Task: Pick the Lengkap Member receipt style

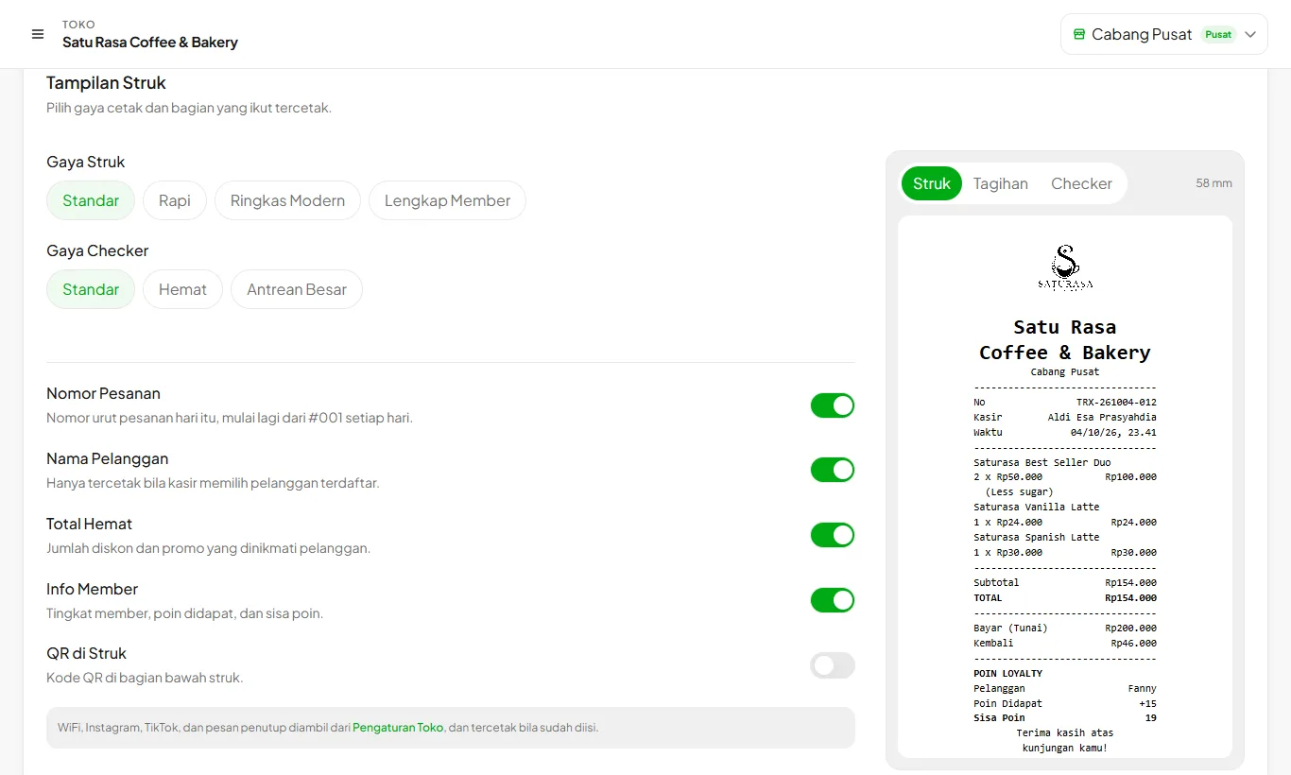Action: point(447,200)
